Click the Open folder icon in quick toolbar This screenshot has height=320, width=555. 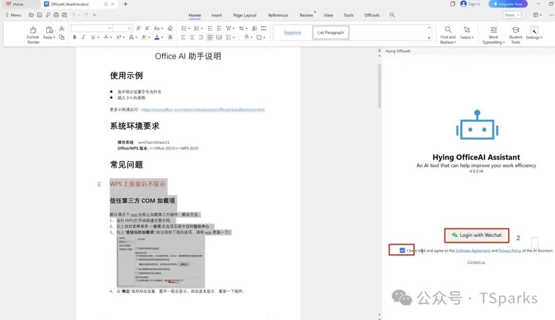[x=31, y=15]
